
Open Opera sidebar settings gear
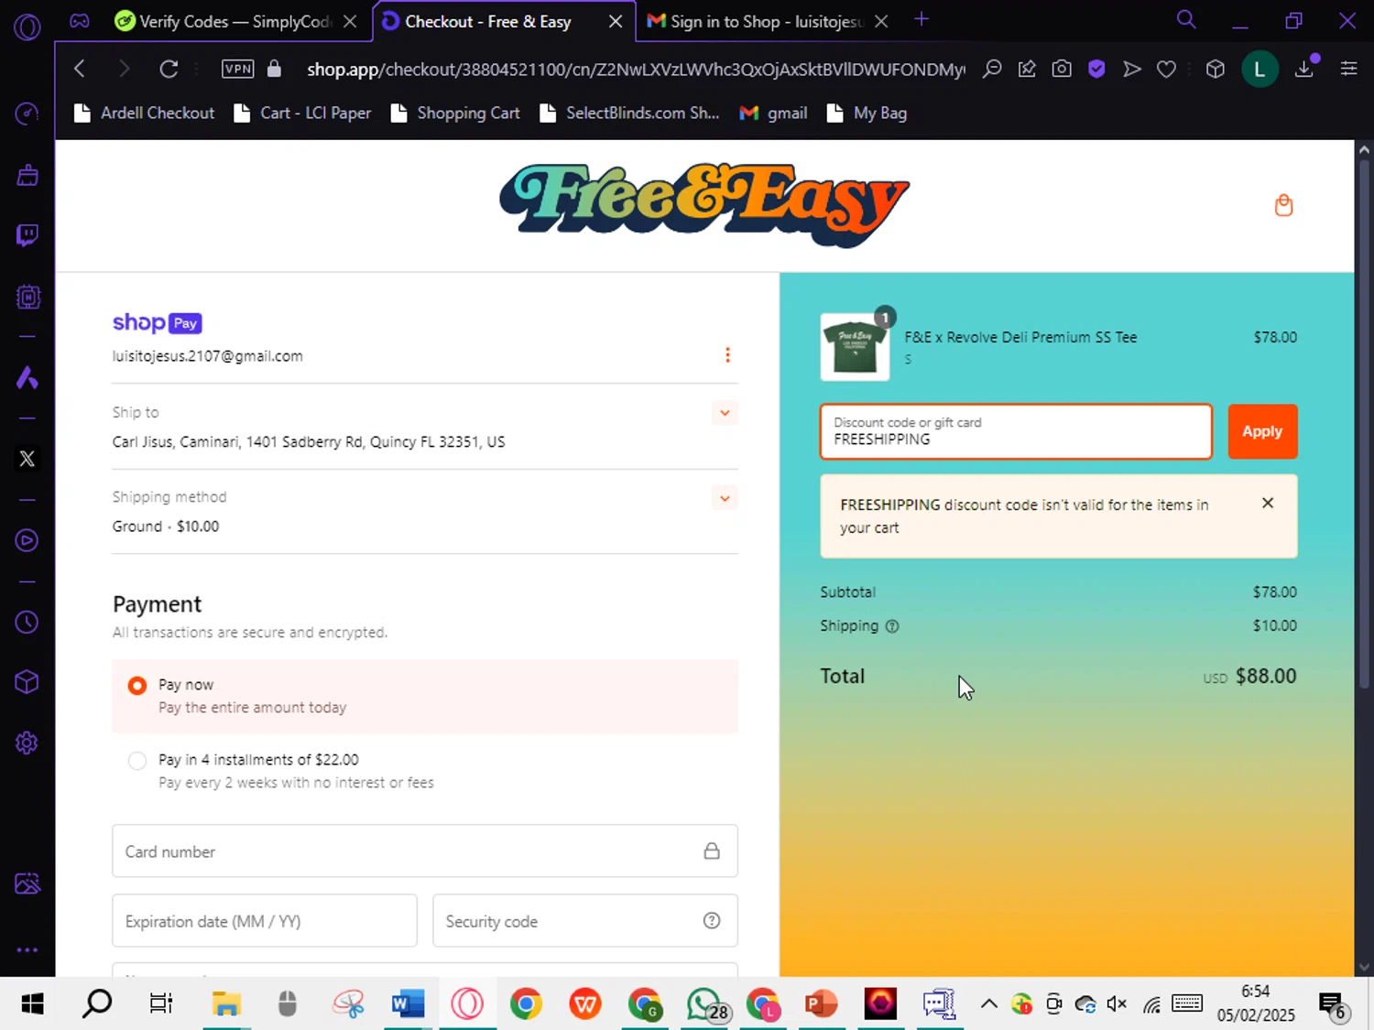pyautogui.click(x=27, y=743)
